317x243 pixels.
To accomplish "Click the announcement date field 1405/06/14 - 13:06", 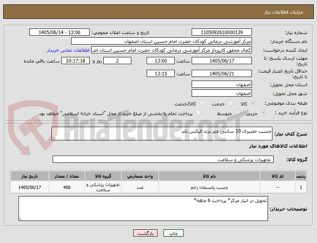I will [59, 32].
